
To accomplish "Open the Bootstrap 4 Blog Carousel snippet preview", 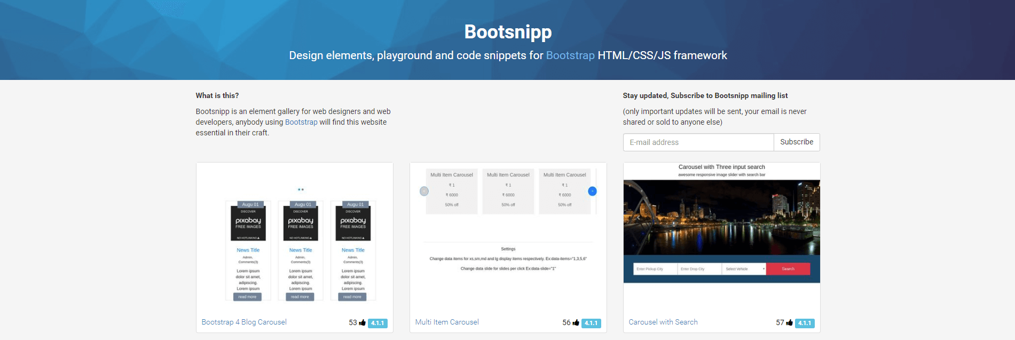I will click(x=295, y=238).
